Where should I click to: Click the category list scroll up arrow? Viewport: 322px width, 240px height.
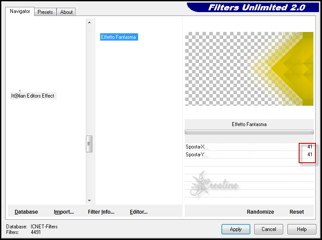89,22
